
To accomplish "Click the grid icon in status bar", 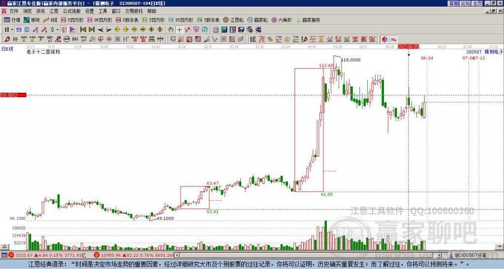I will point(4,255).
